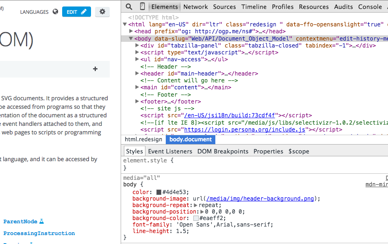Open the login.persona.org include.js link
388x244 pixels.
coord(245,130)
